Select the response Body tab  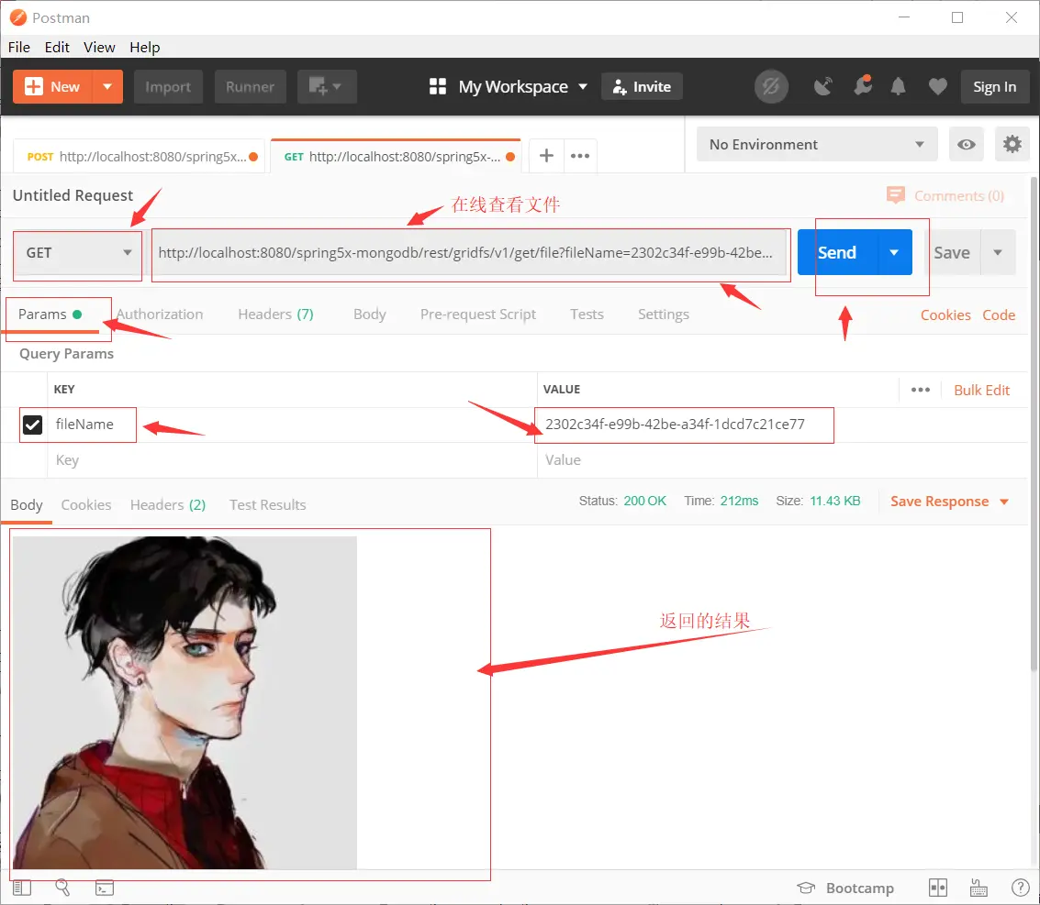[x=27, y=505]
